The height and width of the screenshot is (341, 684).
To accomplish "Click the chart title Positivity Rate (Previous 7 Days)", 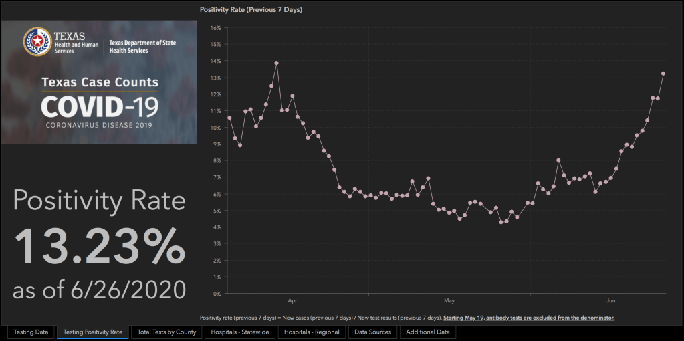I will [250, 10].
